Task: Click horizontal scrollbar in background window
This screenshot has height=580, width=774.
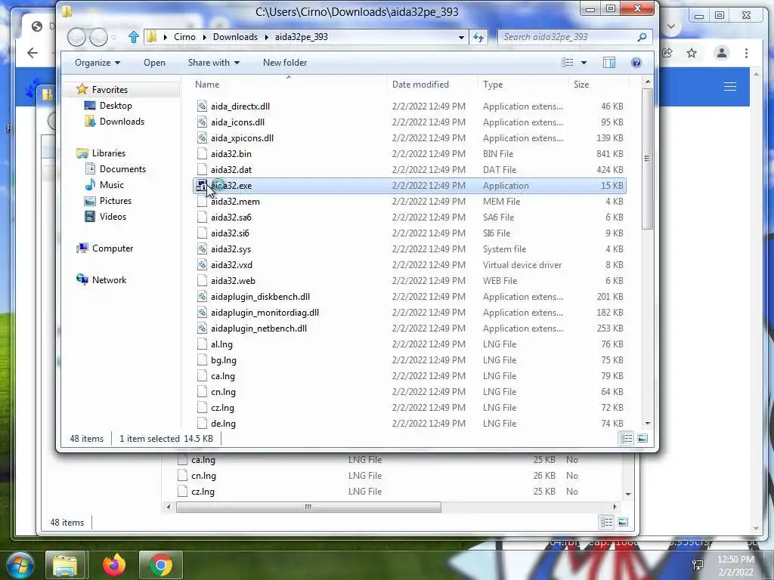Action: [x=308, y=507]
